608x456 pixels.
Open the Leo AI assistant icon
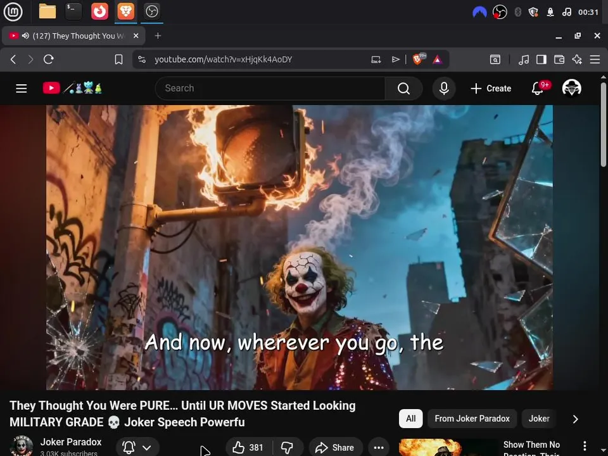(577, 60)
